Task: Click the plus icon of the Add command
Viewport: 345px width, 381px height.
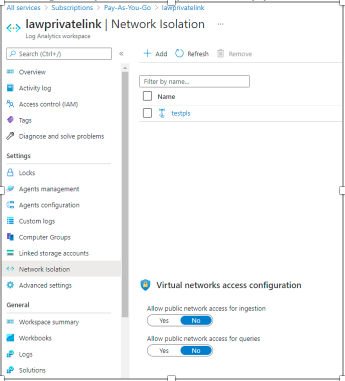Action: click(x=147, y=53)
